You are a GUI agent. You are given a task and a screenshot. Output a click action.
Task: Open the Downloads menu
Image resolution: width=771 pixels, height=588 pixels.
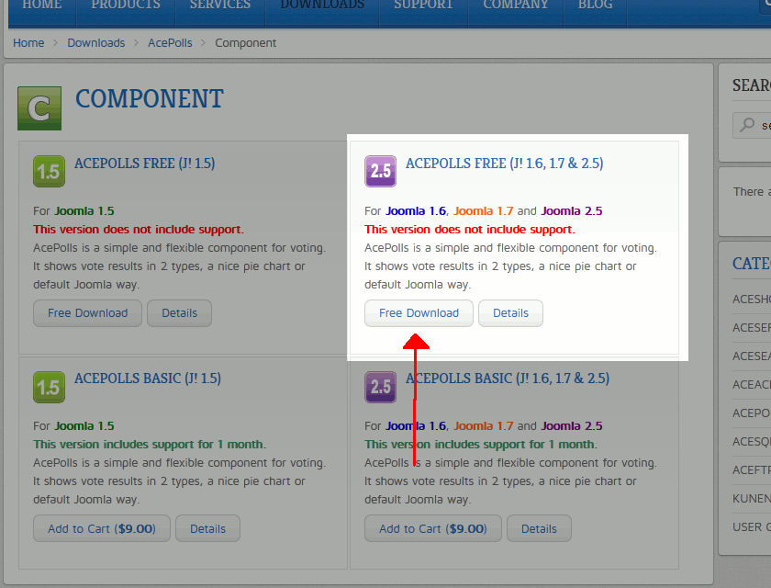[x=322, y=5]
